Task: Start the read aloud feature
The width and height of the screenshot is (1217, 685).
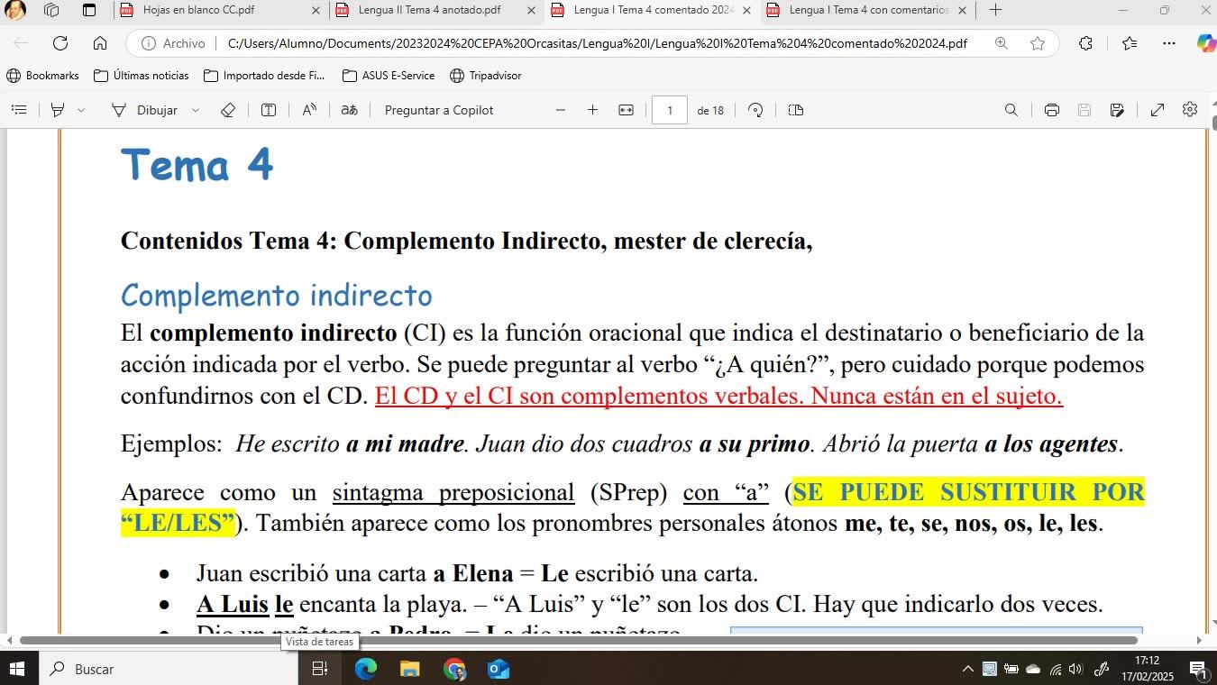Action: point(309,110)
